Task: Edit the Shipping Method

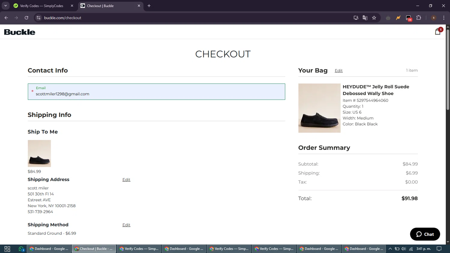Action: [126, 225]
